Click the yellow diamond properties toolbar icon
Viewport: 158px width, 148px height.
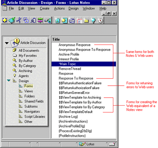click(x=5, y=20)
